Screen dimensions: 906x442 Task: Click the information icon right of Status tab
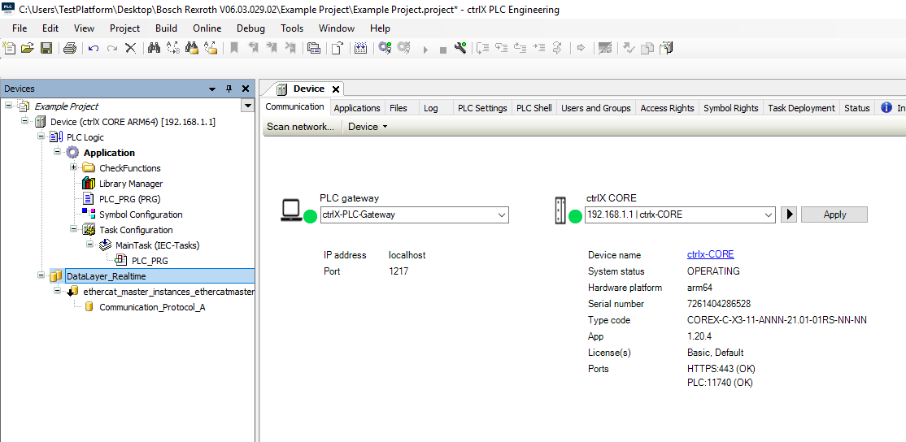pos(886,107)
